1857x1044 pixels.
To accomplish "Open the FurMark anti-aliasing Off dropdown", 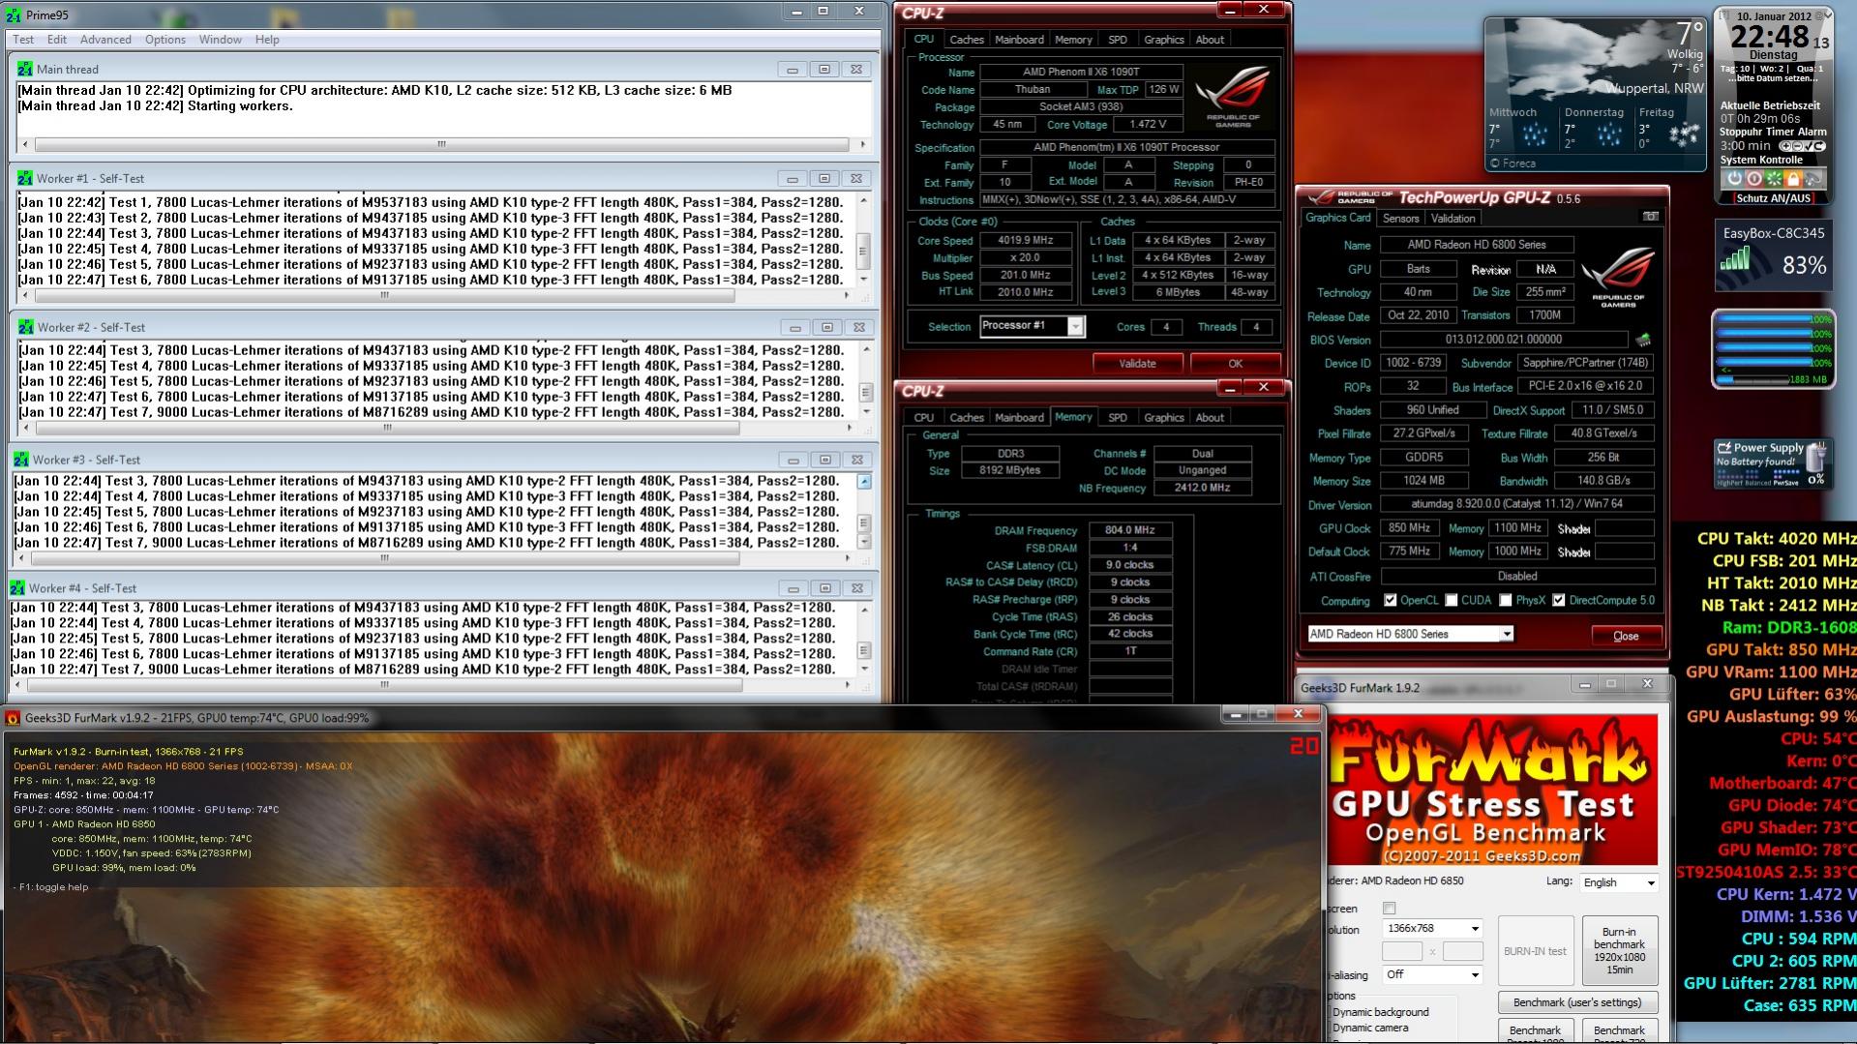I will pyautogui.click(x=1432, y=975).
